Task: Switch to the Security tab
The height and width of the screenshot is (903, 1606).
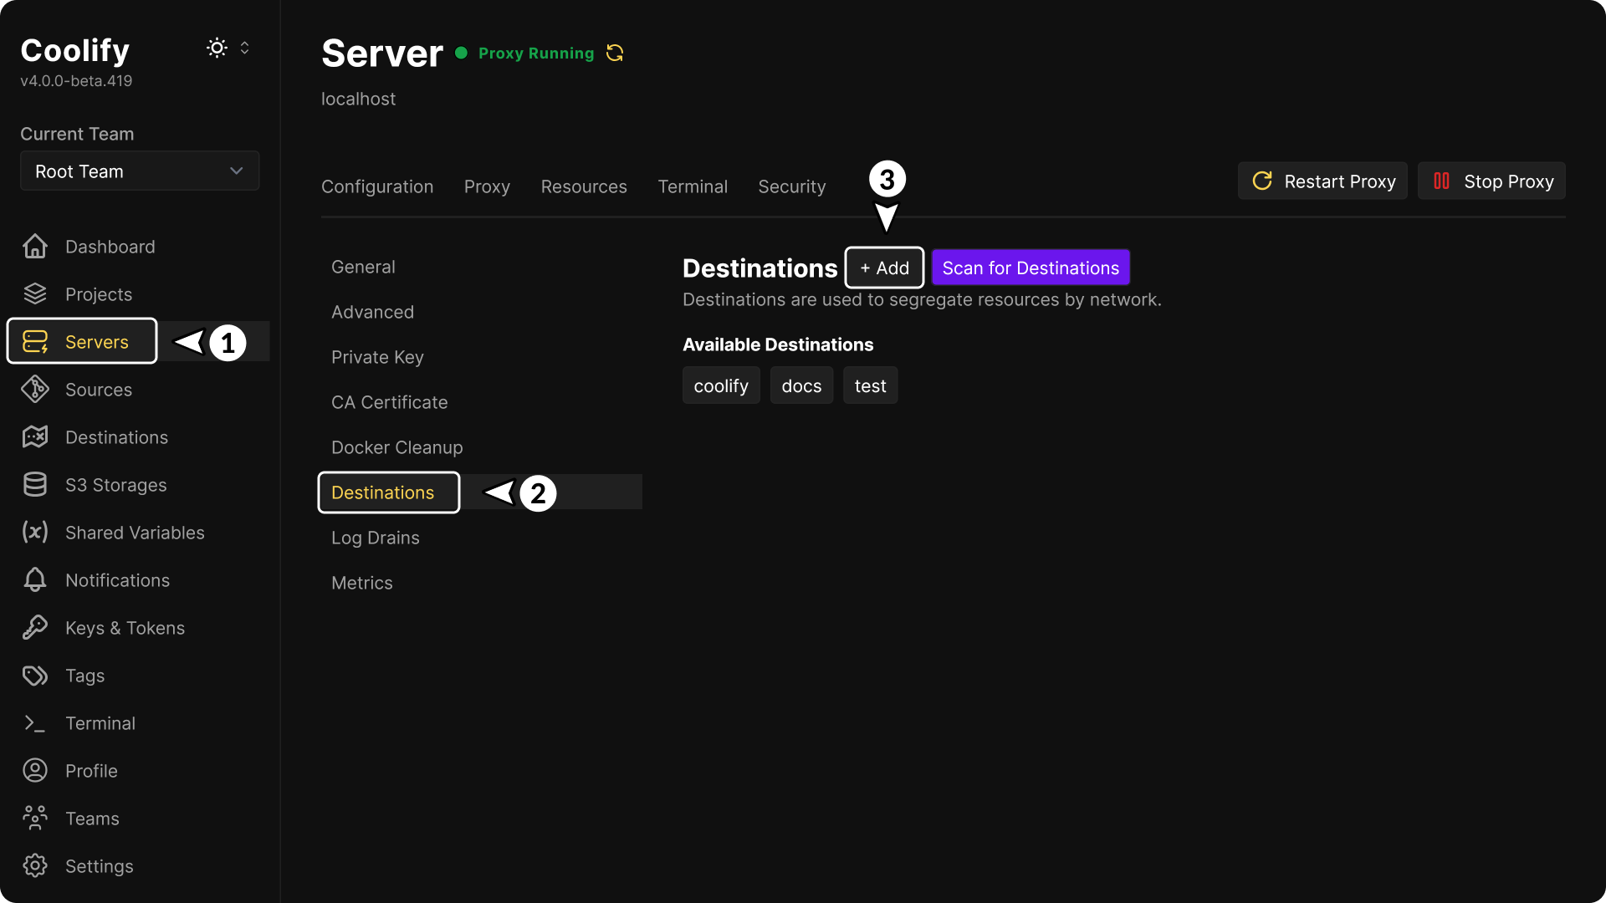Action: point(791,186)
